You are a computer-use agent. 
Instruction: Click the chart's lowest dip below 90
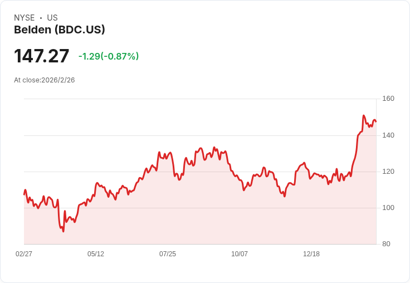click(x=64, y=231)
